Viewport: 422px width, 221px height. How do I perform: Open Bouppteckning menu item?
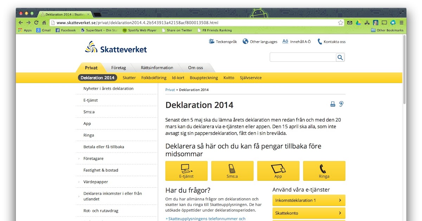pyautogui.click(x=204, y=78)
